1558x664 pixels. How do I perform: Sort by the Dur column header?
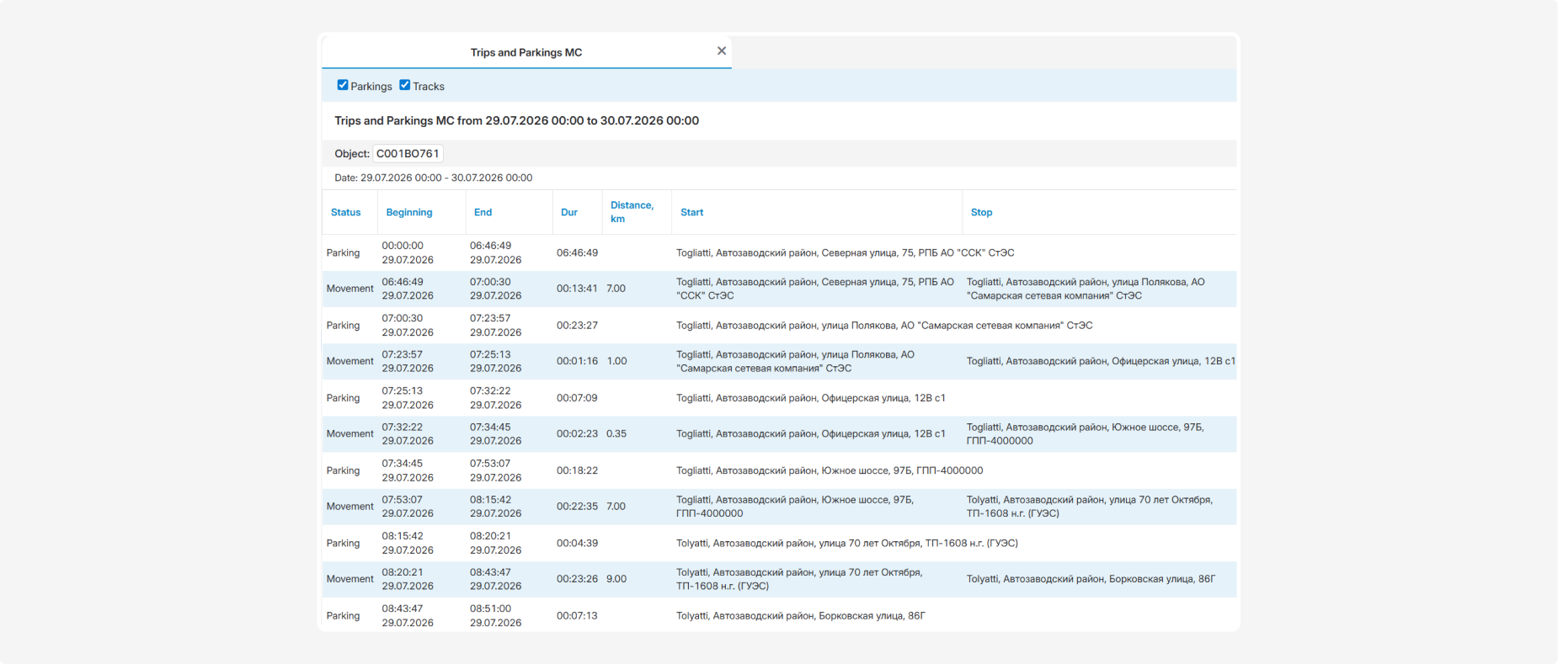569,212
